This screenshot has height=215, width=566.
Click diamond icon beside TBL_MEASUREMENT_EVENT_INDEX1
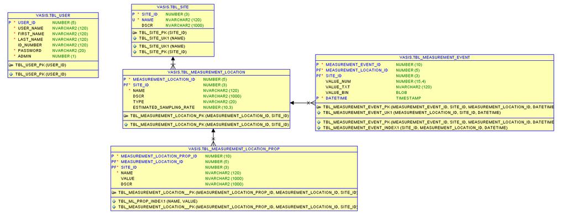click(319, 128)
